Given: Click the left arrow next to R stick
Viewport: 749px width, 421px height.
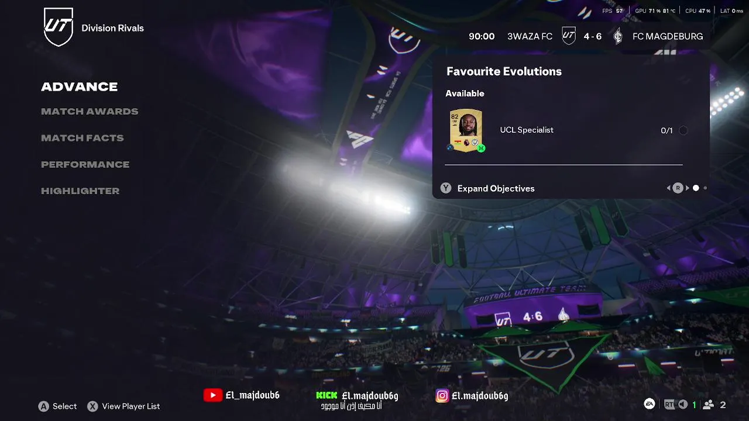Looking at the screenshot, I should [x=668, y=188].
